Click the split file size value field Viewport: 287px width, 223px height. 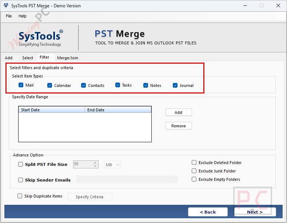tap(83, 164)
